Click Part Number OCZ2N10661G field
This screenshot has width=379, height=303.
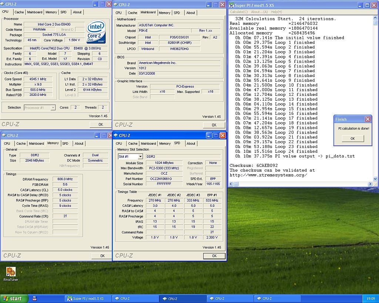click(x=164, y=179)
